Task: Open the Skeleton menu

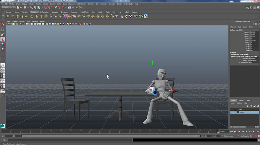Action: click(x=91, y=4)
